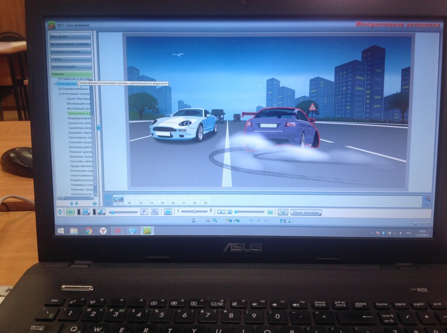
Task: Open the 'Плакаты и стенды' section
Action: pyautogui.click(x=71, y=51)
